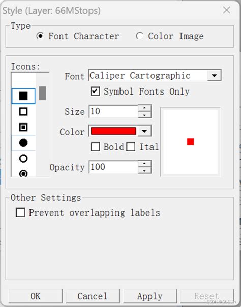Pick the solid black circle icon
The image size is (241, 307).
click(23, 143)
